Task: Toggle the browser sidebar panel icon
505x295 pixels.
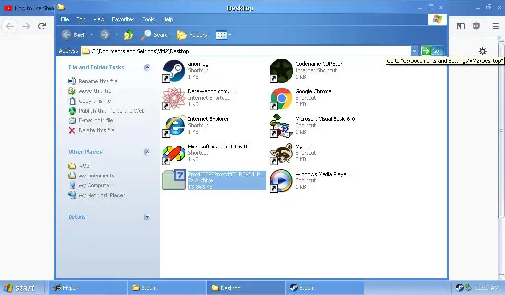Action: (461, 26)
